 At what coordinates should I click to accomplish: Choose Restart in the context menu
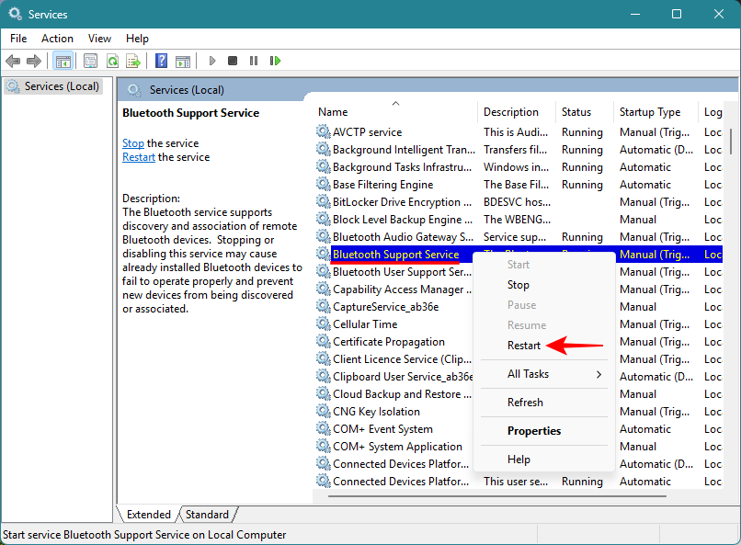[544, 346]
